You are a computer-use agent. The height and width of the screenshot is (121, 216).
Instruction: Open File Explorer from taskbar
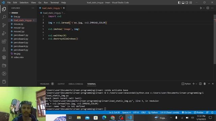pos(79,118)
